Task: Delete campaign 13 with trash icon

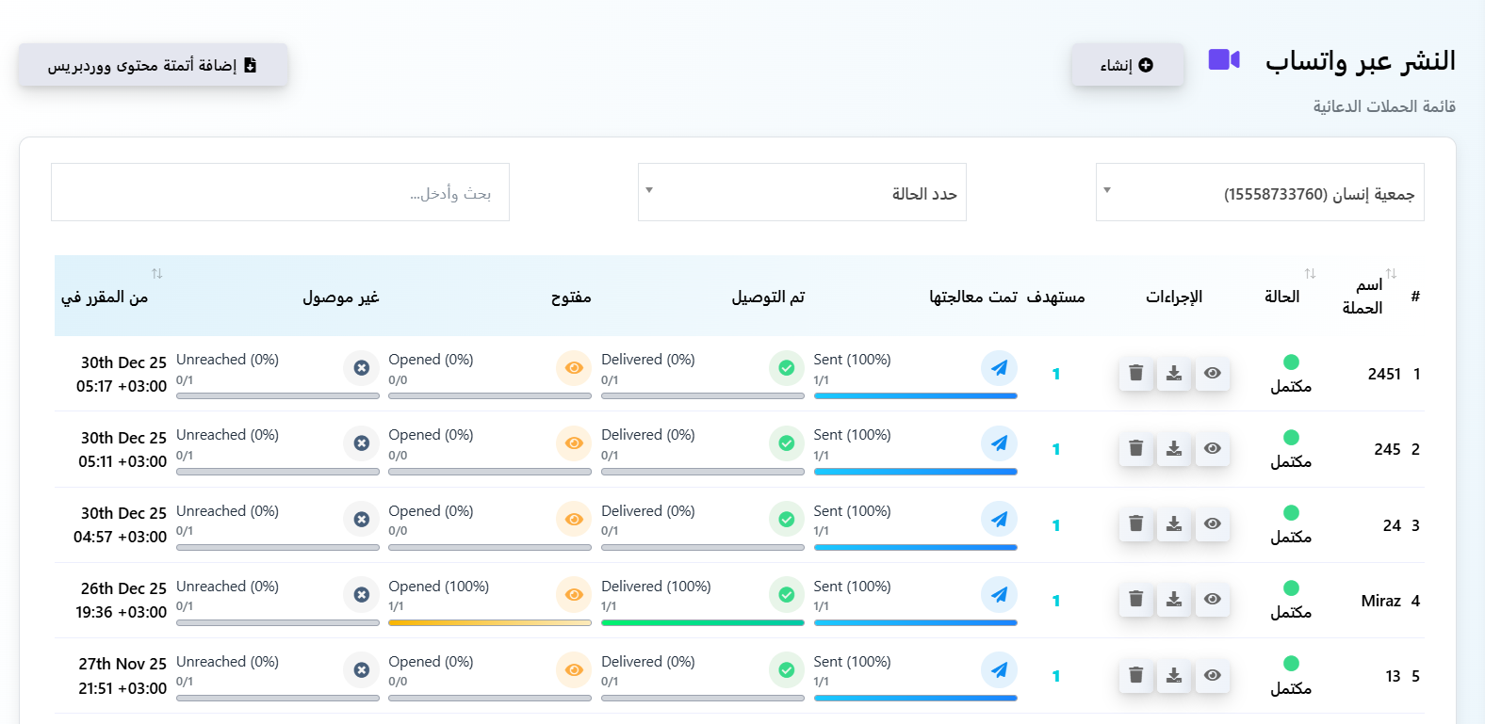Action: pos(1135,675)
